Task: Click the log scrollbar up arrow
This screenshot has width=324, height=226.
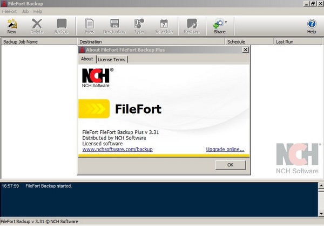Action: pyautogui.click(x=321, y=185)
